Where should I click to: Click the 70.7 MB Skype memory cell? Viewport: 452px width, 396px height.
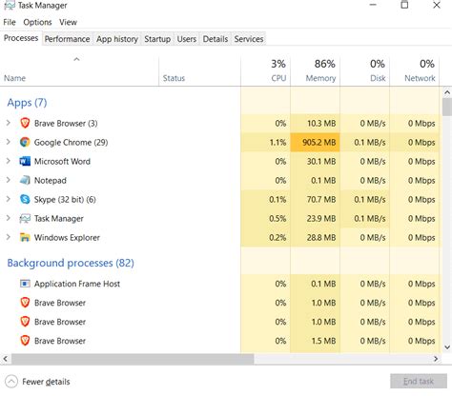[315, 200]
